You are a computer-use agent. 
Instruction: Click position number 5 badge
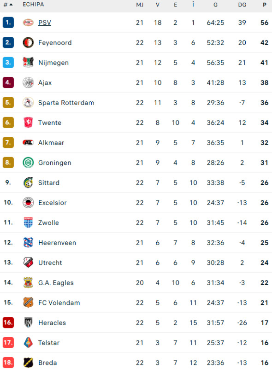pos(7,103)
